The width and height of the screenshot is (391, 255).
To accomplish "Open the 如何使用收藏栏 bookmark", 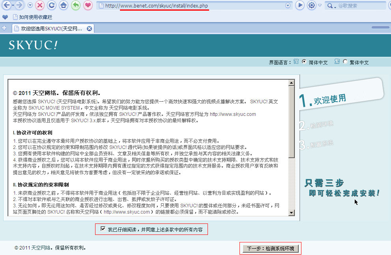I will 33,17.
